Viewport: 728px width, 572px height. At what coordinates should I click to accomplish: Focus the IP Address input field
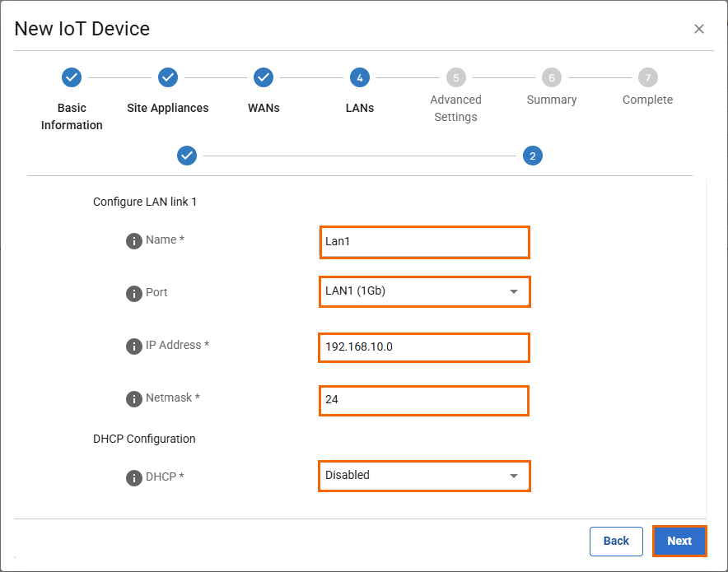[424, 347]
